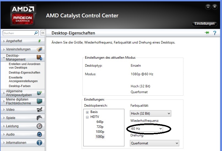Minimize the Catalyst Control Center window
This screenshot has height=151, width=222.
coord(208,7)
